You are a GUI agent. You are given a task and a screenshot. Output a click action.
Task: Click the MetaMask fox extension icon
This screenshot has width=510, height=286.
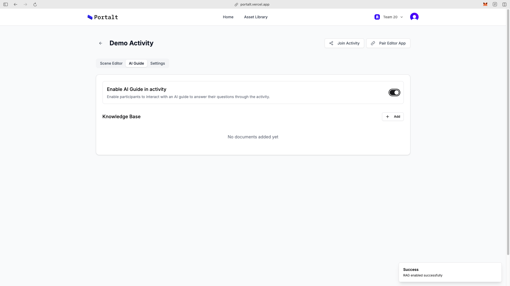[485, 5]
